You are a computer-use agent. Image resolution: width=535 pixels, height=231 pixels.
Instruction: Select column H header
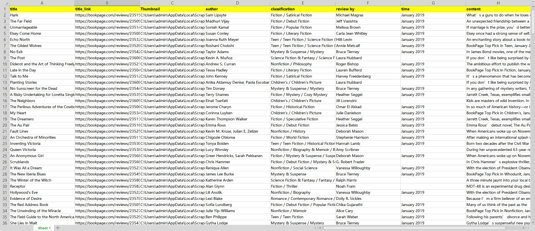498,3
